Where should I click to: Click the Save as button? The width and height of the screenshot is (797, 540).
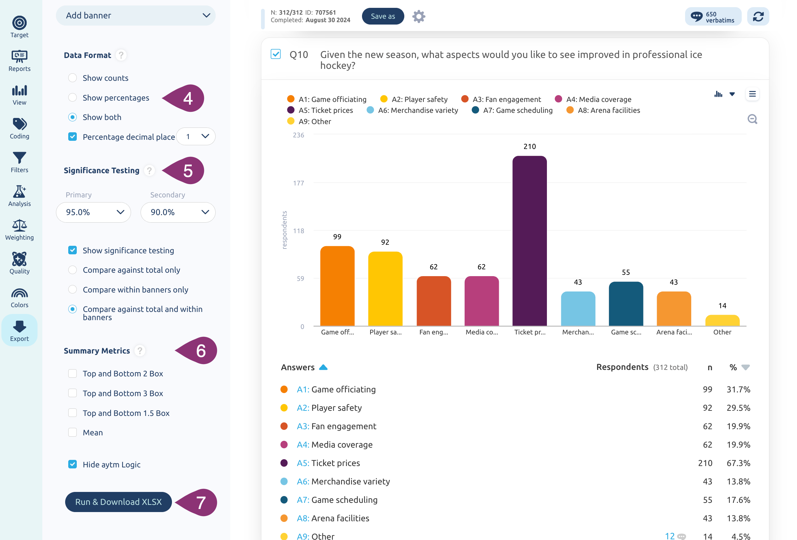coord(383,16)
